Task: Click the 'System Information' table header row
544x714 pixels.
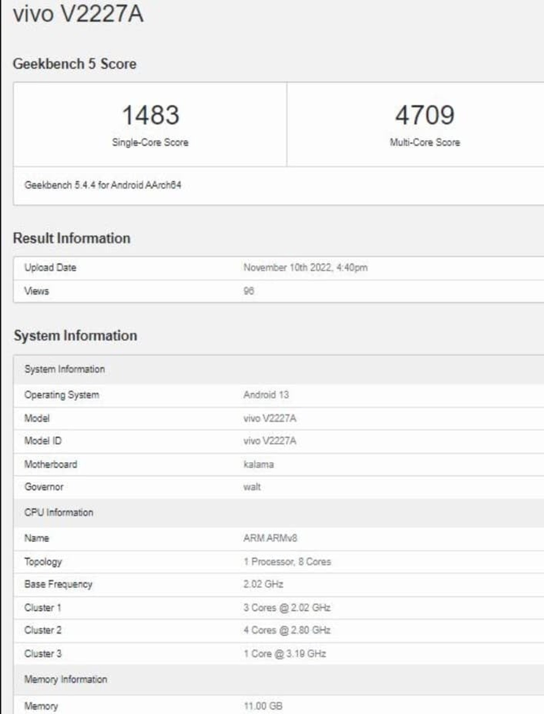Action: pyautogui.click(x=279, y=369)
